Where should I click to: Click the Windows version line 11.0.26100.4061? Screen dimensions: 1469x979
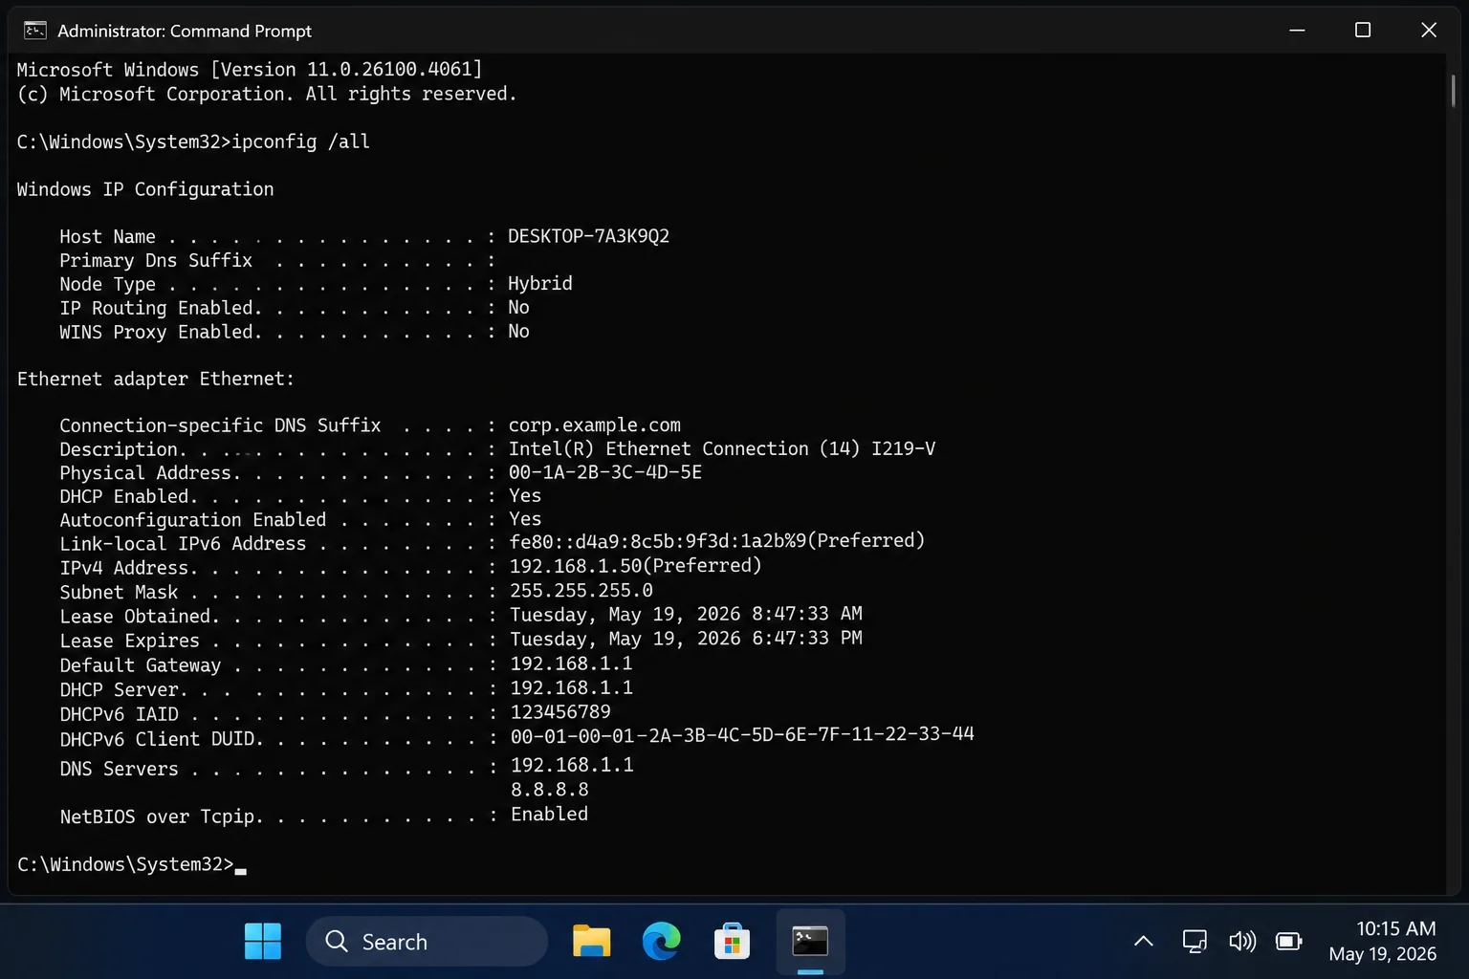250,70
